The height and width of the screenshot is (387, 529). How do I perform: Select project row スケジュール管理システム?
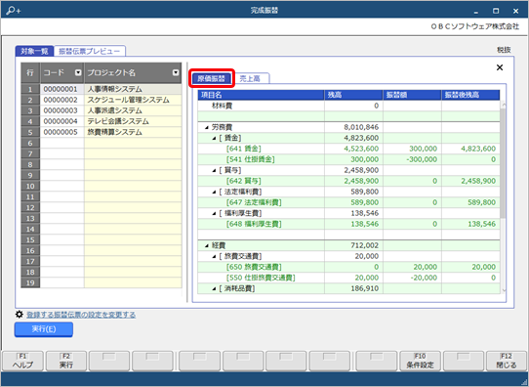tap(133, 100)
